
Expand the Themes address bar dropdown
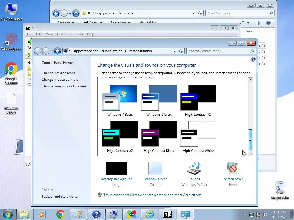(x=193, y=13)
